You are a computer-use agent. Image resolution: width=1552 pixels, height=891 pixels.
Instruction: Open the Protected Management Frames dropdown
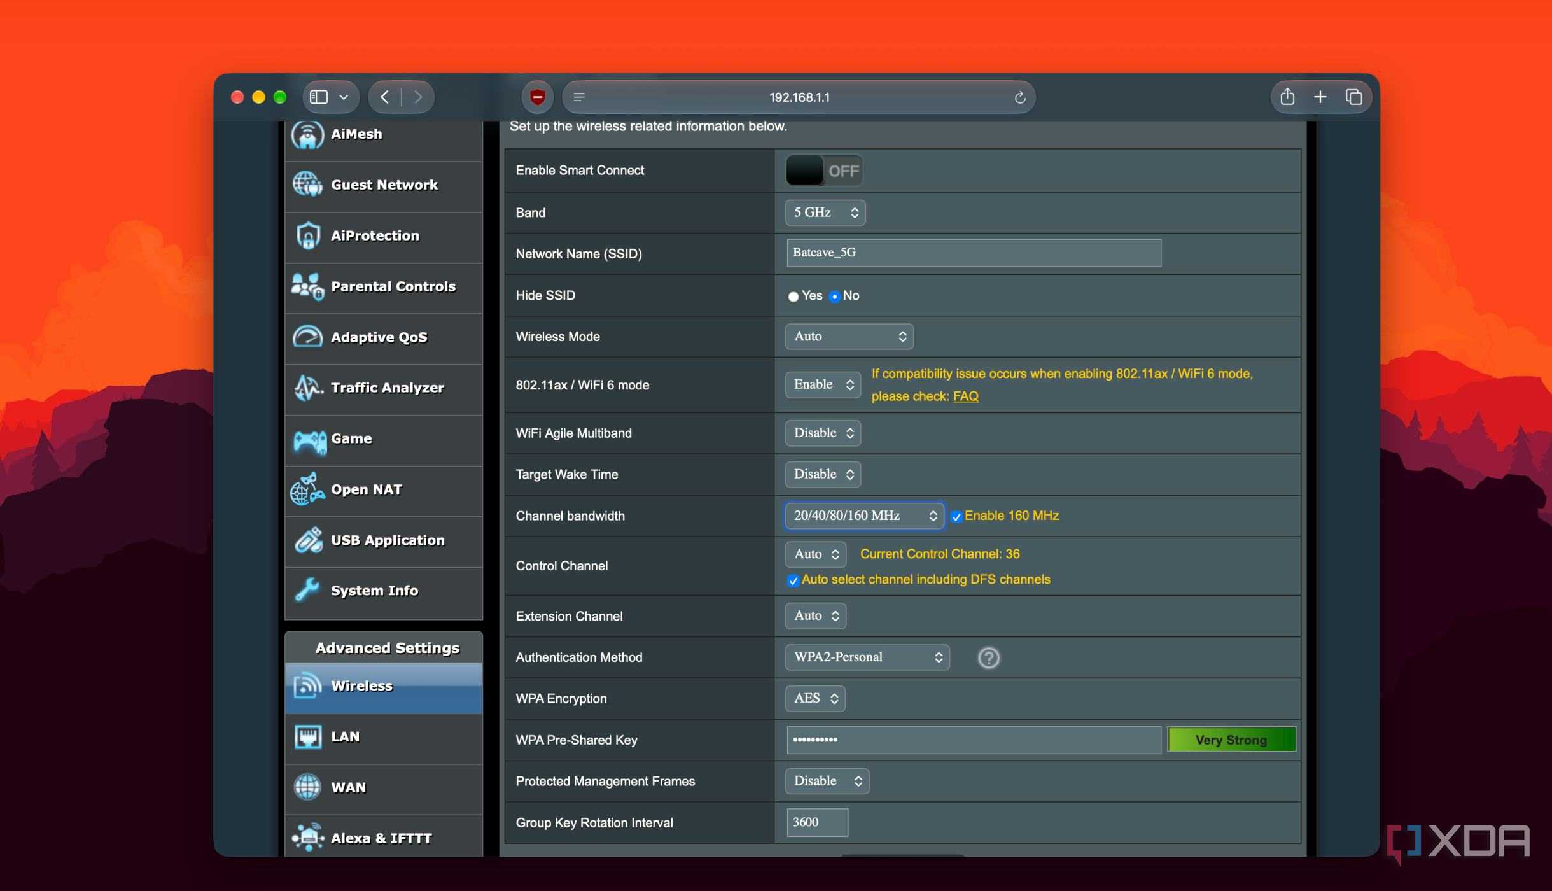[x=827, y=781]
